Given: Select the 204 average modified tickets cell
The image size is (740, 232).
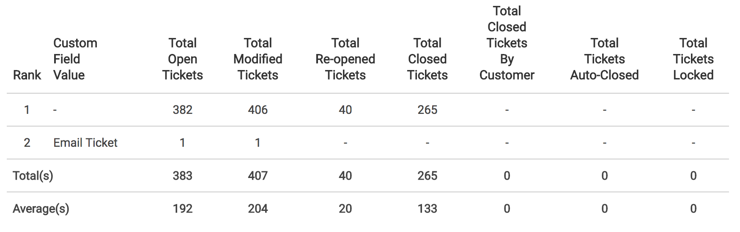Looking at the screenshot, I should (x=258, y=208).
